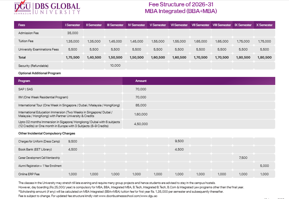The width and height of the screenshot is (289, 199).
Task: Click the Amount column header
Action: [x=141, y=81]
